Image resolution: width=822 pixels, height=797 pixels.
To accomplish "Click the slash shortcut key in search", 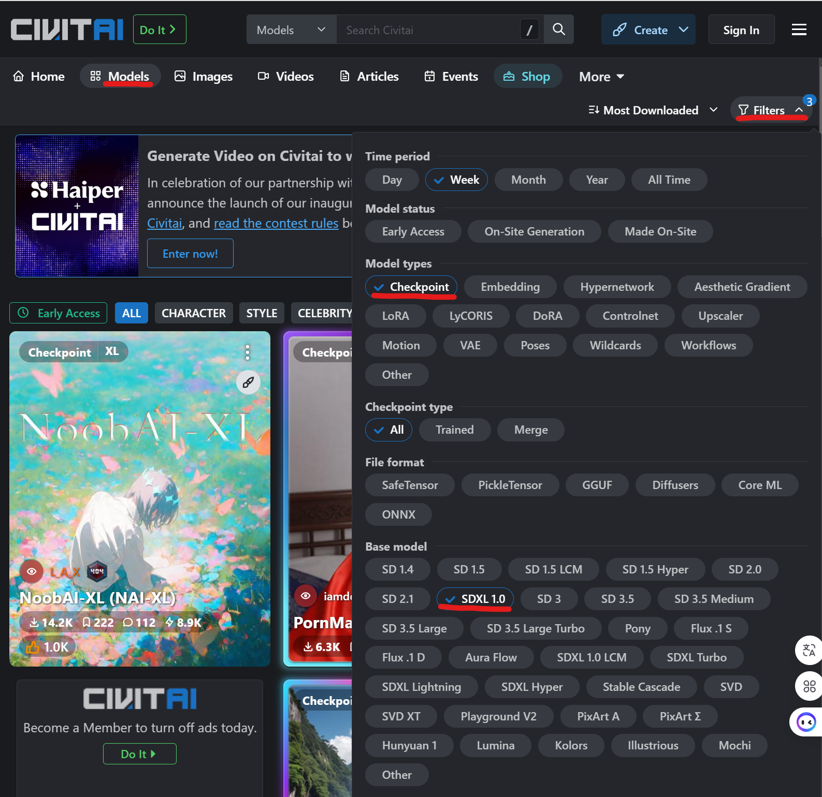I will pos(529,30).
